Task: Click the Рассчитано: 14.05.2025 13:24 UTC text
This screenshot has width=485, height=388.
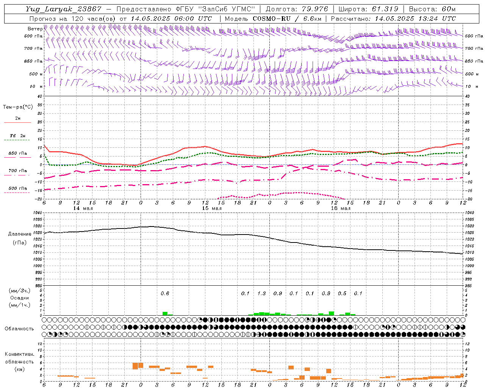Action: click(393, 19)
